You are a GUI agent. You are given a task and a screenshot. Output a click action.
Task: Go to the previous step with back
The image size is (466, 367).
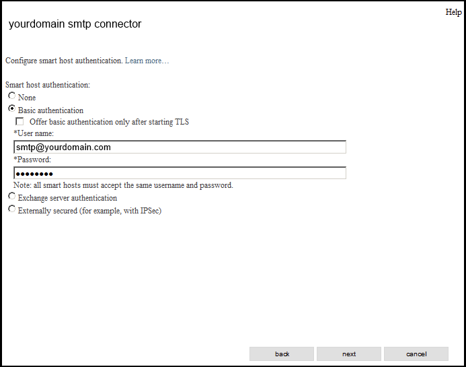pos(282,354)
